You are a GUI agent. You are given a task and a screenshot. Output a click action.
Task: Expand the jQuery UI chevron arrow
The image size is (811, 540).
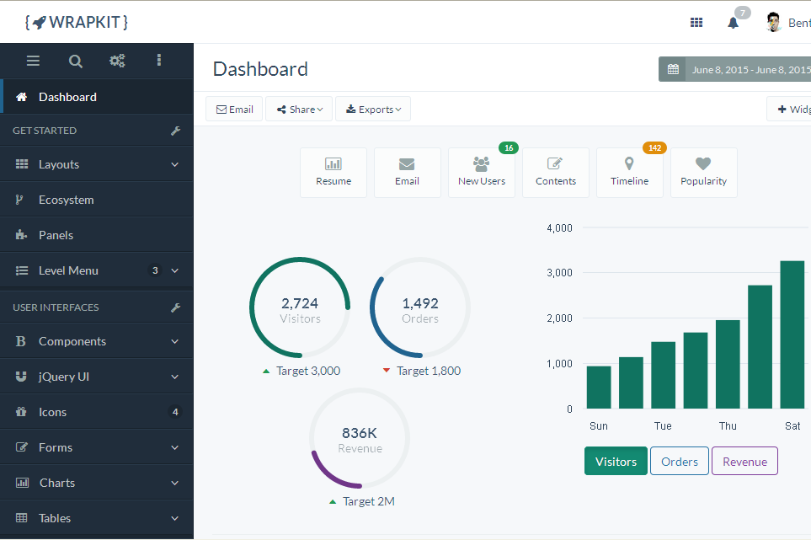pos(175,377)
